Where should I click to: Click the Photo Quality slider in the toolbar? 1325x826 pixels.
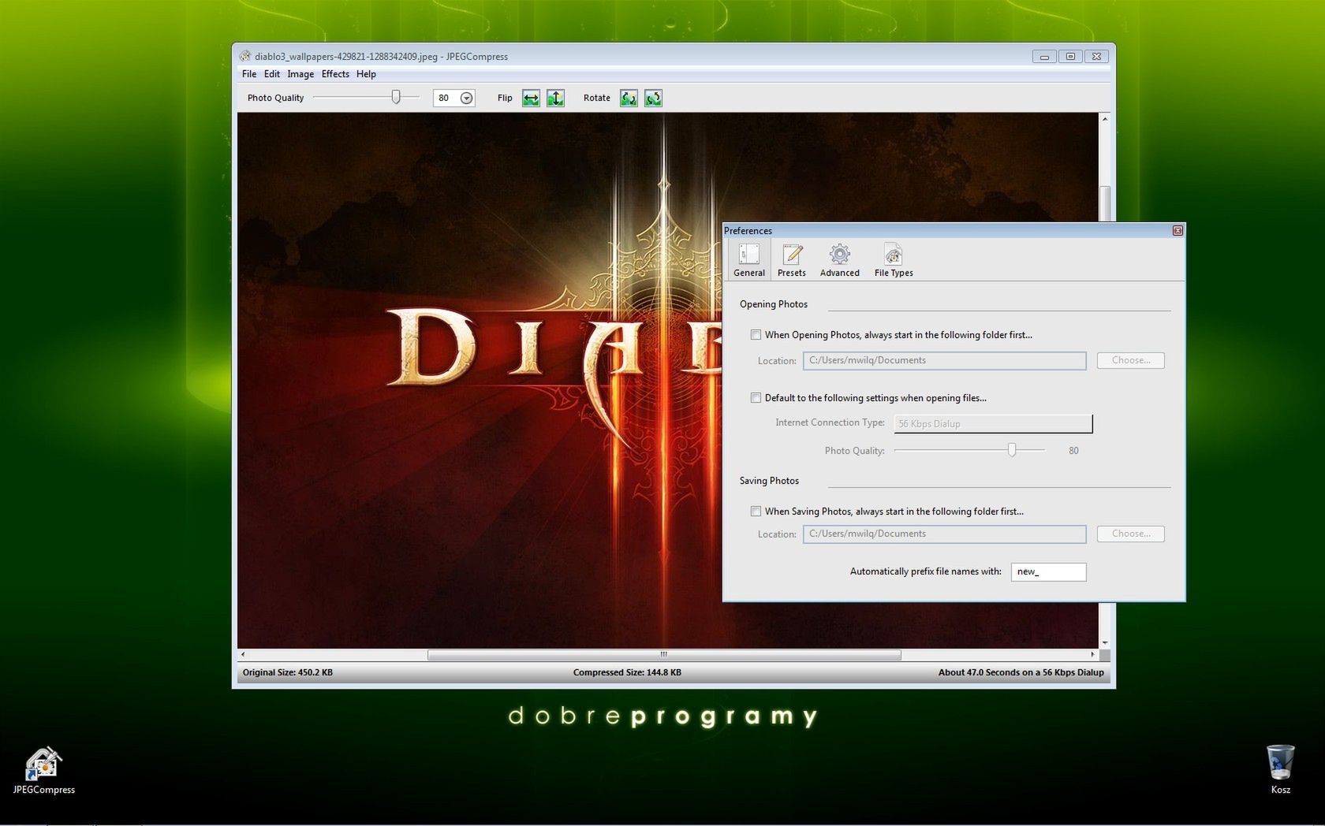[367, 97]
